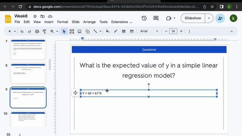Redo the last action
The height and width of the screenshot is (136, 242).
29,31
